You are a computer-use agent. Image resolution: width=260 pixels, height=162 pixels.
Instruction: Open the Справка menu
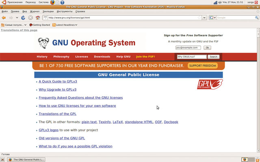click(80, 11)
